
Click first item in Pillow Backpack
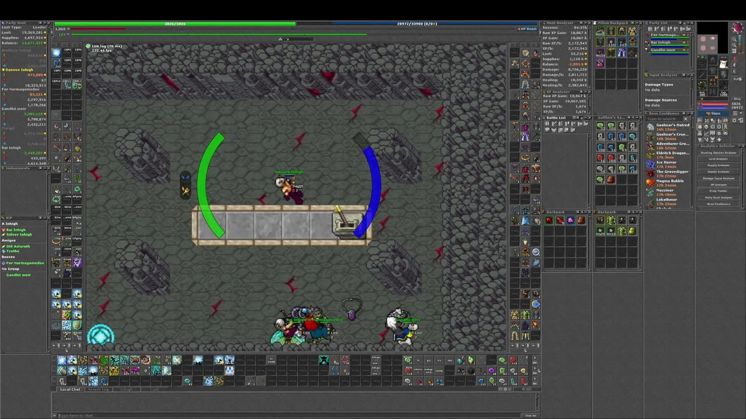[x=600, y=31]
